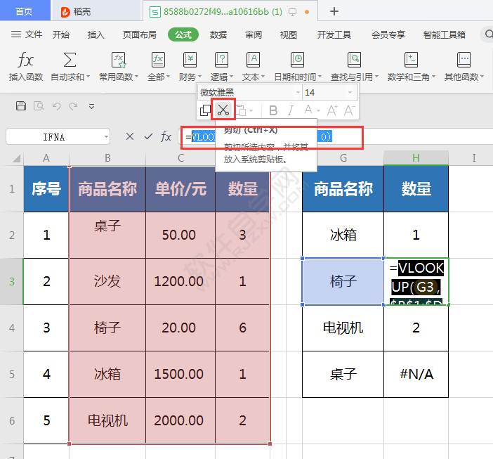The width and height of the screenshot is (493, 459).
Task: Click the Insert Function fx icon
Action: [25, 60]
